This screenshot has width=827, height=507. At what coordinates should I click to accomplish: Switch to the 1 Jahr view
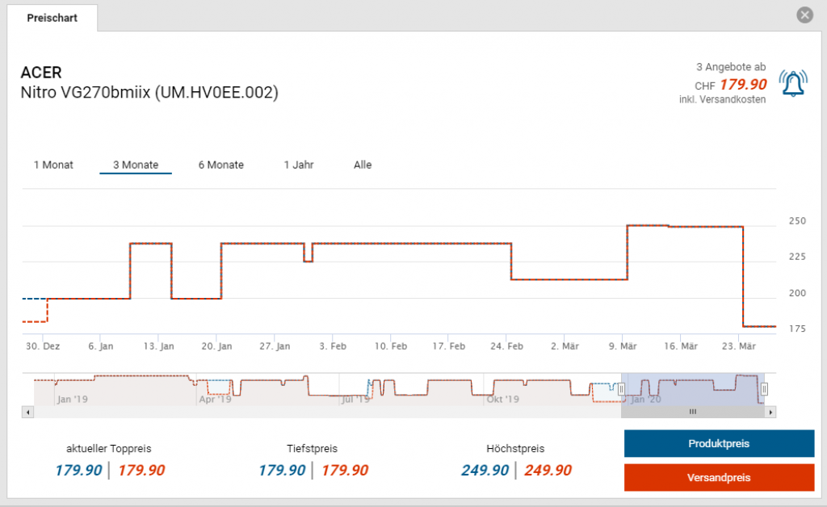pyautogui.click(x=299, y=165)
